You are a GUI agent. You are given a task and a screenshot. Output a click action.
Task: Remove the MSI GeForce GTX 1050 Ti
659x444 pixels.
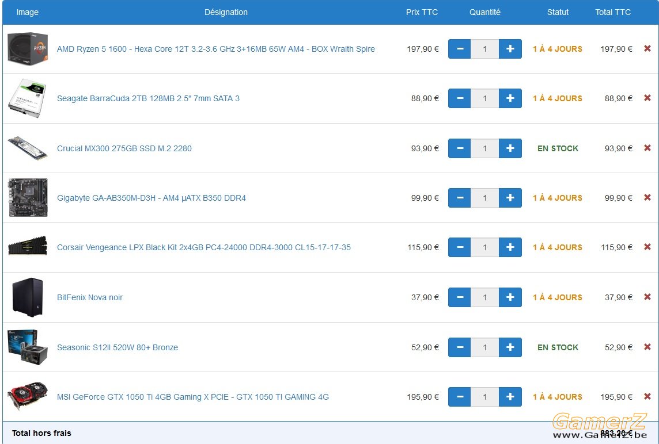[x=647, y=397]
